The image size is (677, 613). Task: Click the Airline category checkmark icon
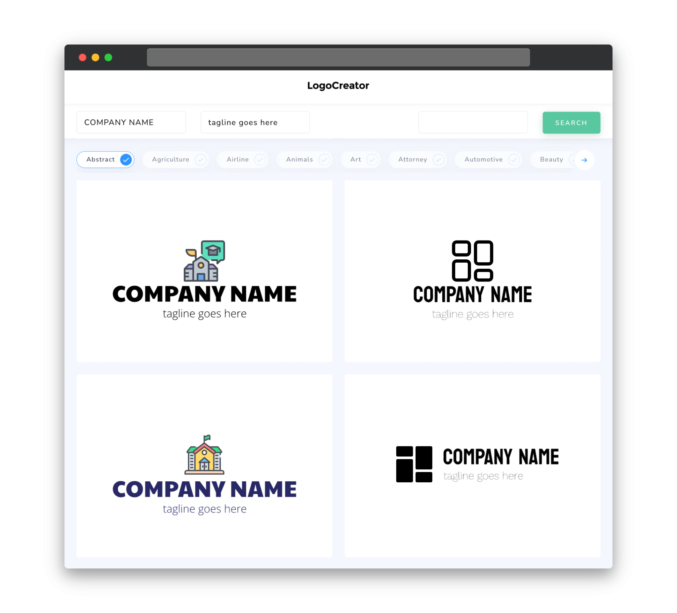point(260,159)
